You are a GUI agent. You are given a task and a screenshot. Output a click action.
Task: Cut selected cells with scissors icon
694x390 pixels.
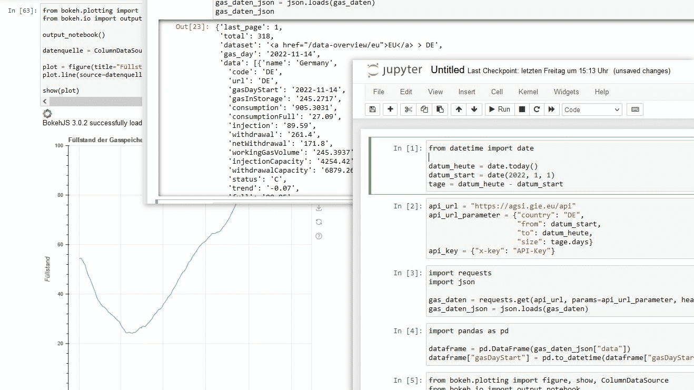point(408,109)
